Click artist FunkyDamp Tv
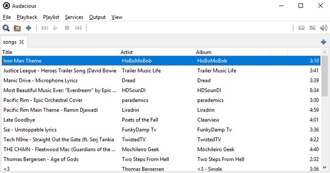The height and width of the screenshot is (173, 330). click(139, 130)
